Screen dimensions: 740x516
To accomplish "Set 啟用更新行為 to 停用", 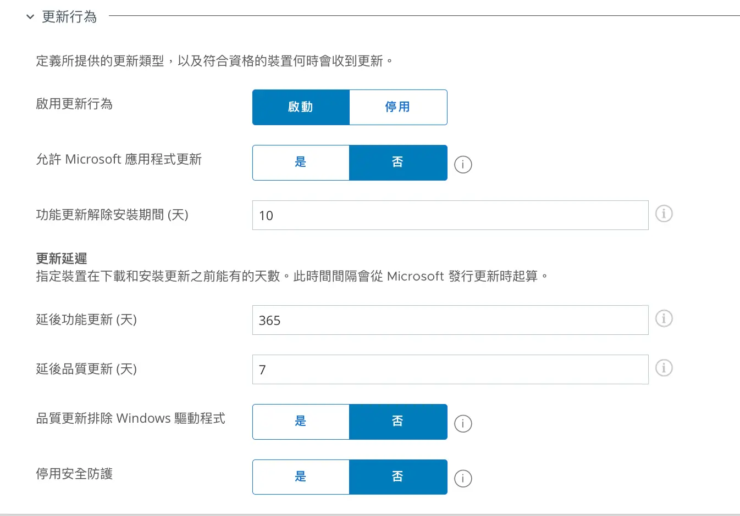I will (397, 107).
